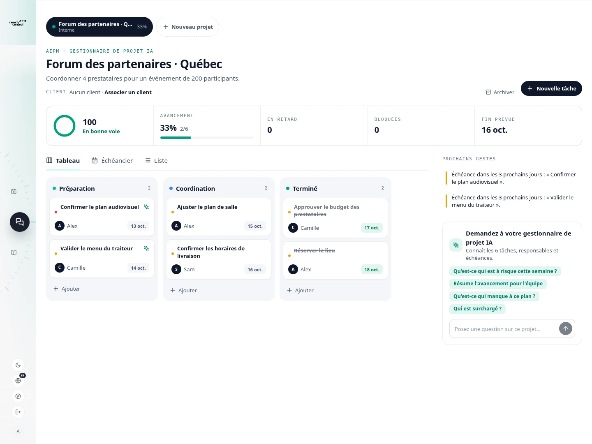The image size is (592, 444).
Task: Click the 16 oct. Fin prévue value
Action: click(495, 130)
